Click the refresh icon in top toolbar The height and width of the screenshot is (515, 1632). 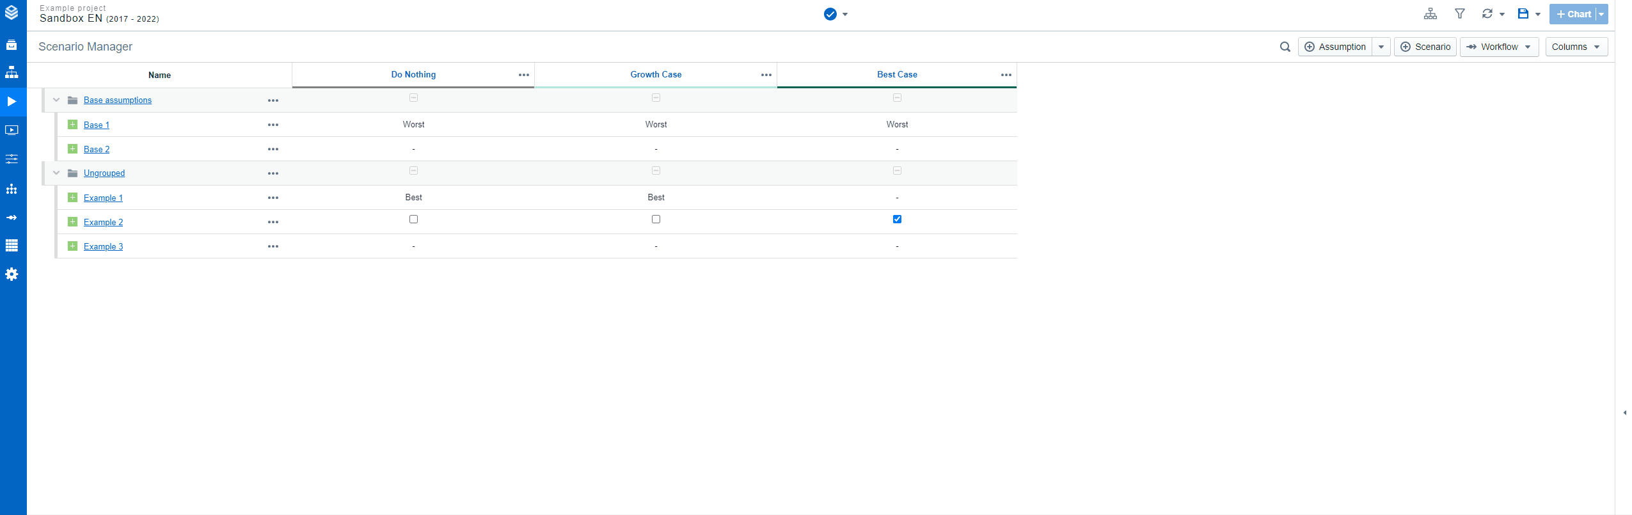tap(1487, 14)
